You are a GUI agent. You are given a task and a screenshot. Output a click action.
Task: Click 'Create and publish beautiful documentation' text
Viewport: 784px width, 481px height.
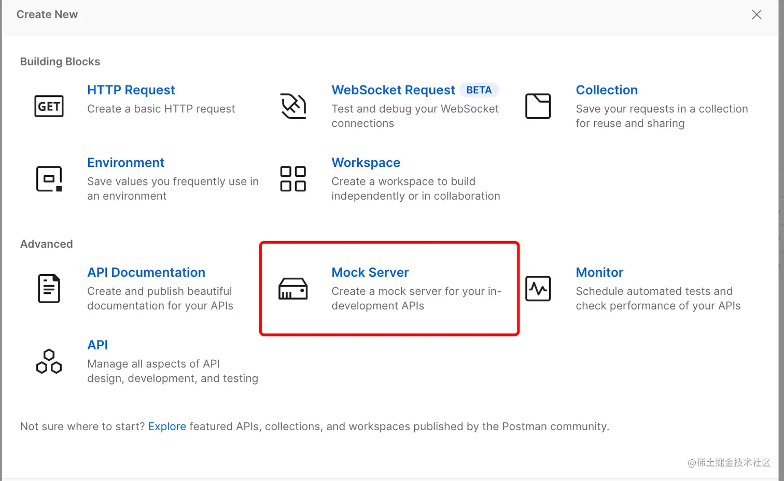click(160, 299)
